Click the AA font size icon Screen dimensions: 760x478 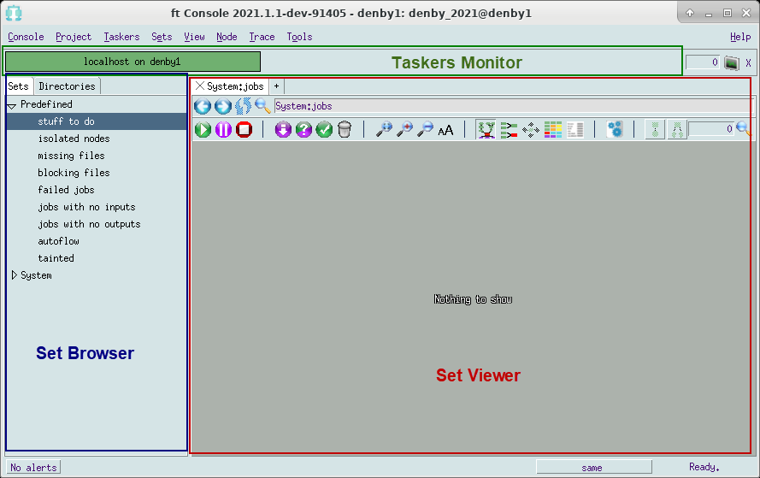[445, 130]
